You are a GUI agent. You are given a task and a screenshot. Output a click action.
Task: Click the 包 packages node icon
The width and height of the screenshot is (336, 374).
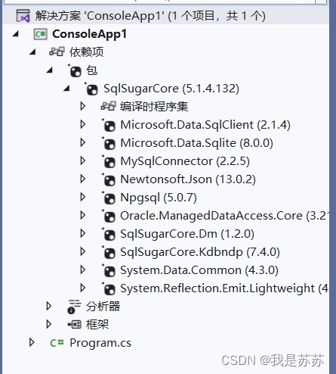click(x=75, y=70)
